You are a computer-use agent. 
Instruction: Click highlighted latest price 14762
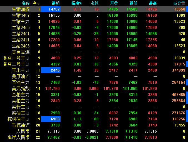51,9
